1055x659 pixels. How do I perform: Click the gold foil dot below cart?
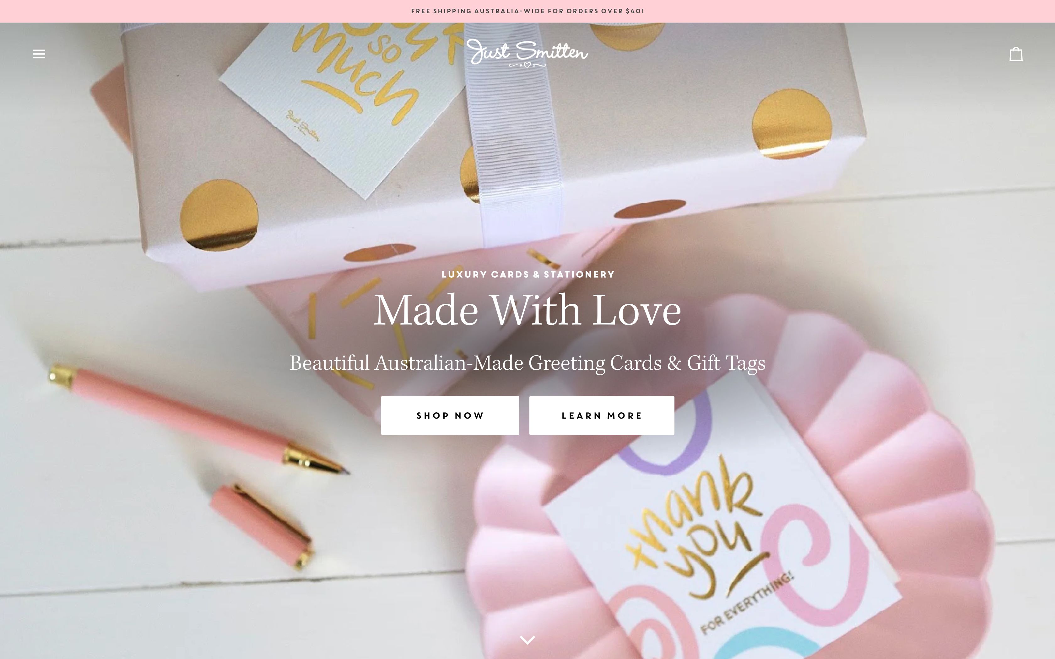click(x=791, y=124)
